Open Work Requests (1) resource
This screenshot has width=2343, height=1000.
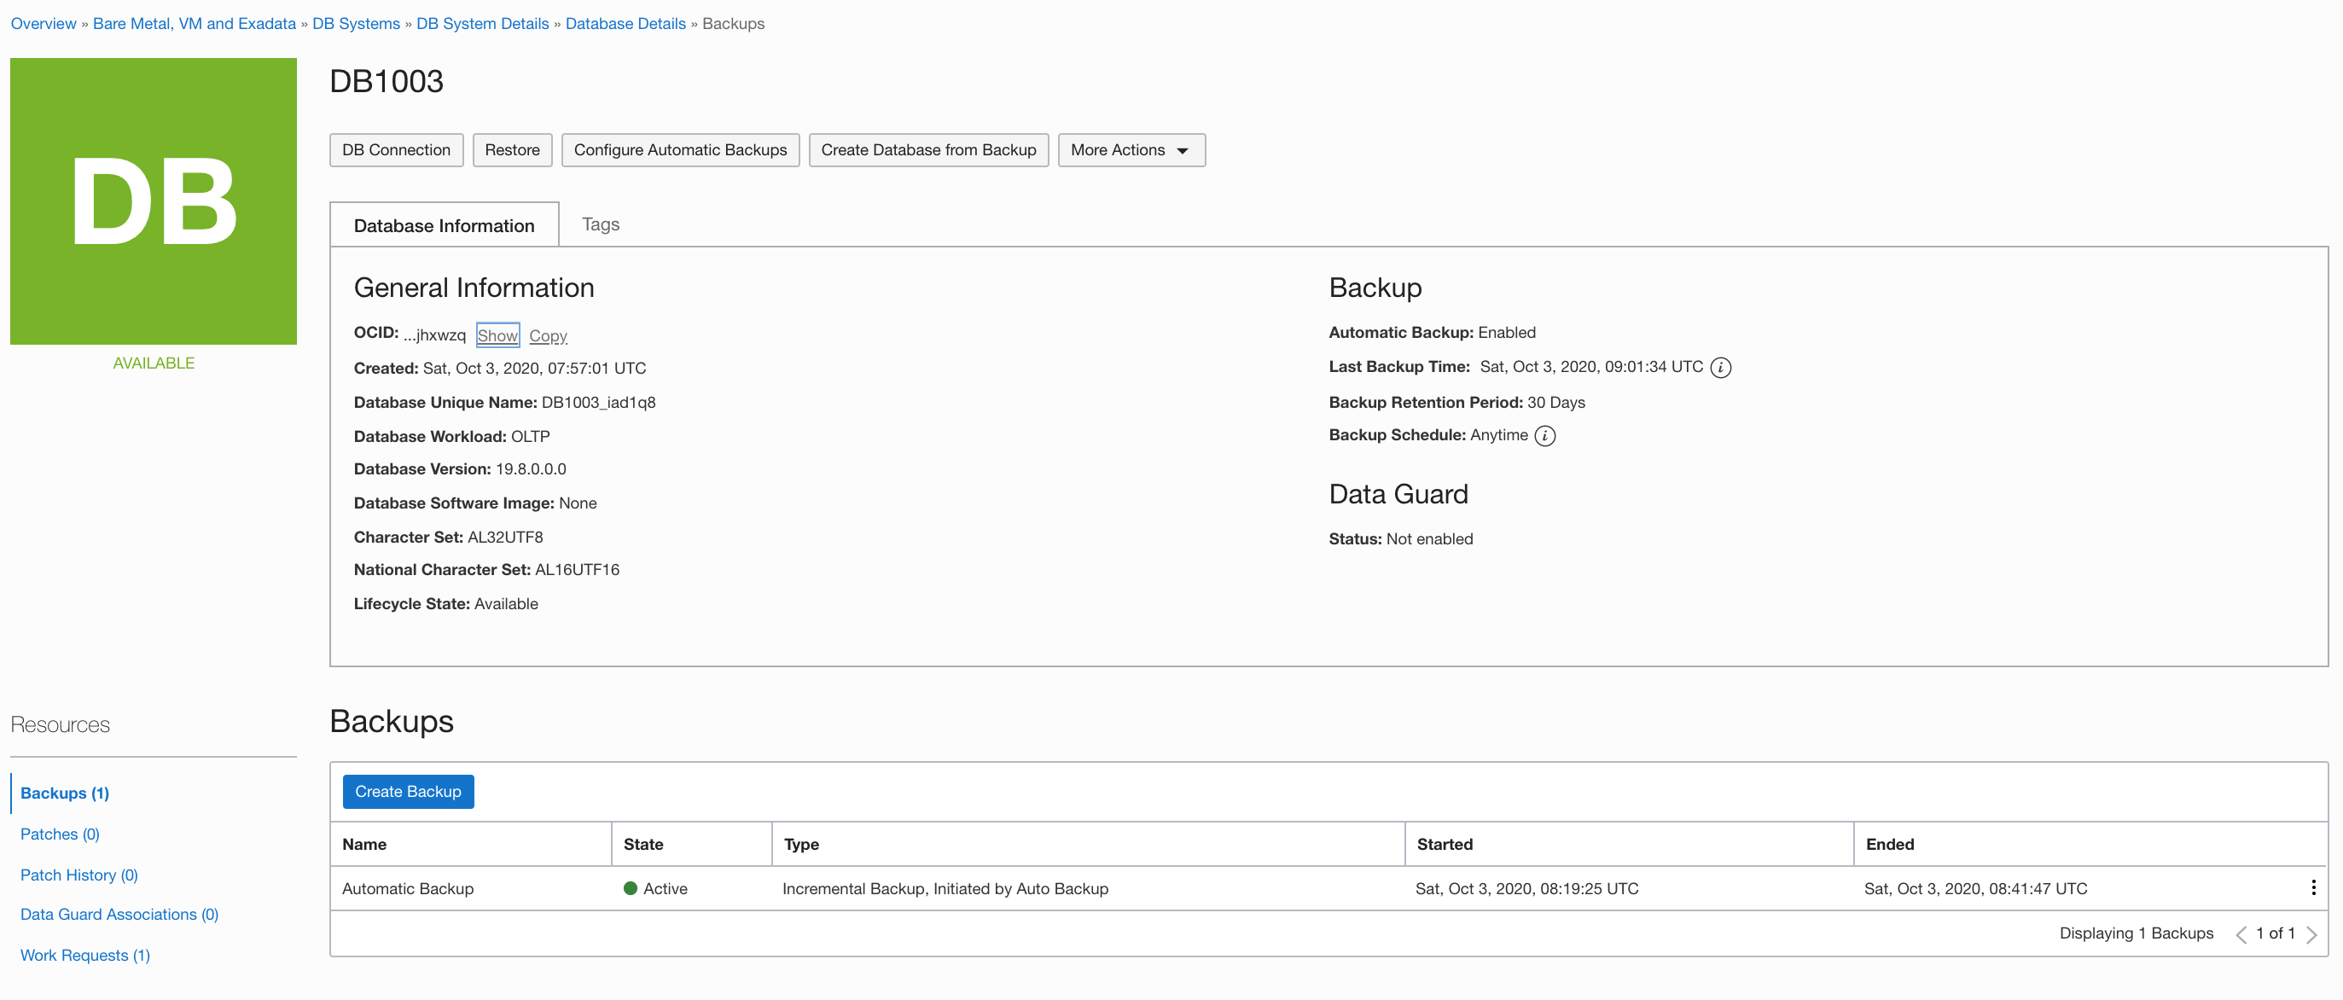[x=84, y=956]
